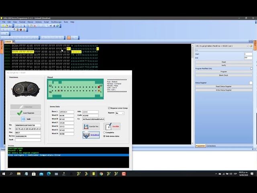Click the End address field
Image resolution: width=257 pixels, height=193 pixels.
click(248, 58)
